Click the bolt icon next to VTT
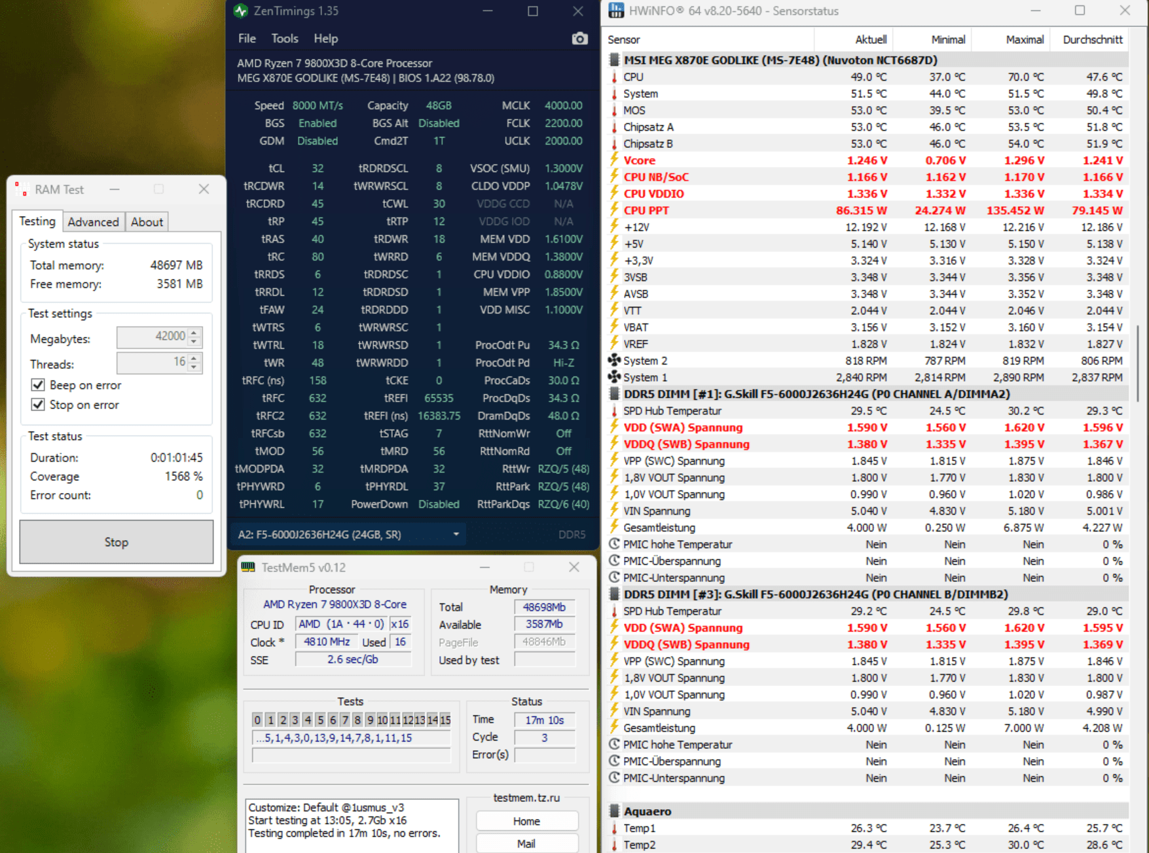Screen dimensions: 1149x853 (614, 310)
